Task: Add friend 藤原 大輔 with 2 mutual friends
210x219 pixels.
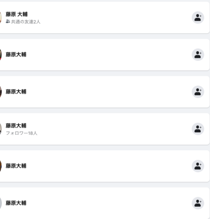Action: tap(198, 18)
